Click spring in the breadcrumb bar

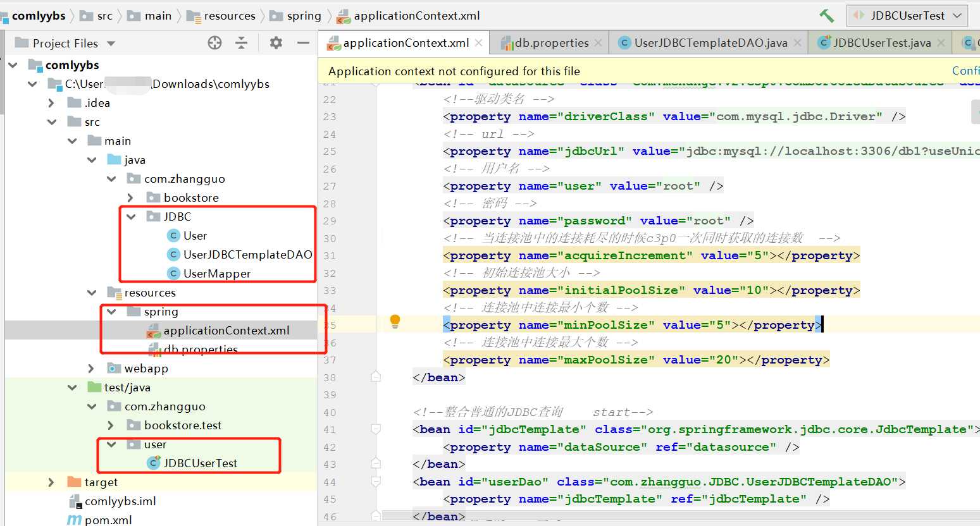304,16
